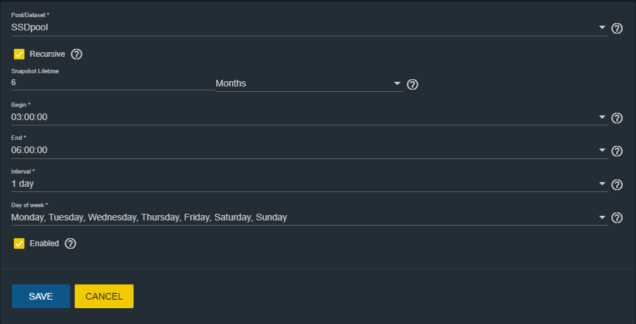Screen dimensions: 636x324
Task: Expand the End time dropdown
Action: click(602, 150)
